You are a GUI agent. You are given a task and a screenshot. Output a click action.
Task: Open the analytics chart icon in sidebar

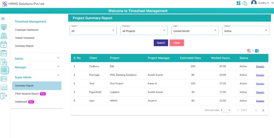coord(4,88)
